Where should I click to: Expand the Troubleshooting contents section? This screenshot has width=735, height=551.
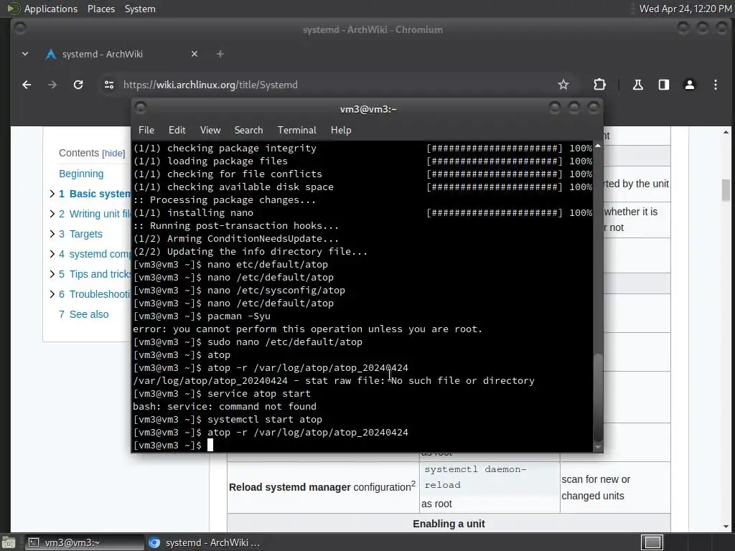tap(52, 294)
